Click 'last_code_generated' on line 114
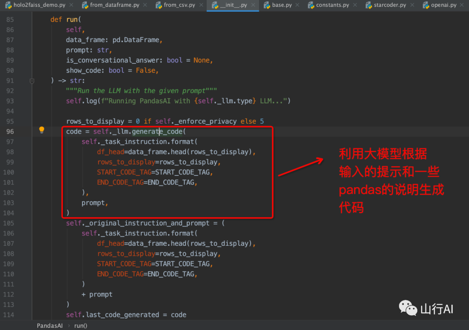469x330 pixels. [x=122, y=315]
